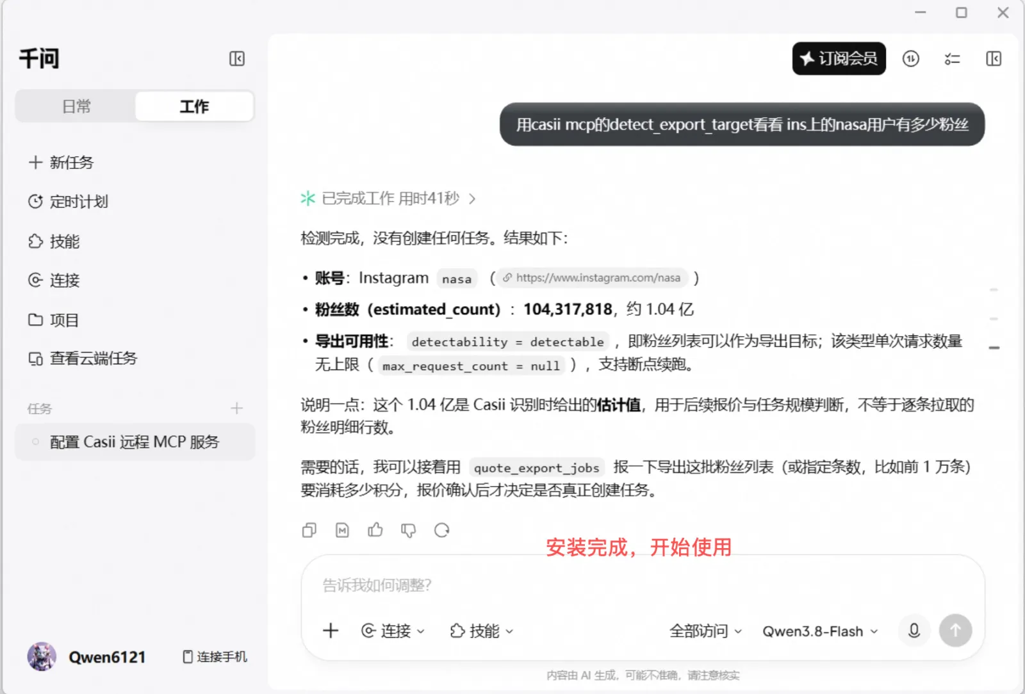
Task: Toggle the right side panel icon
Action: click(994, 59)
